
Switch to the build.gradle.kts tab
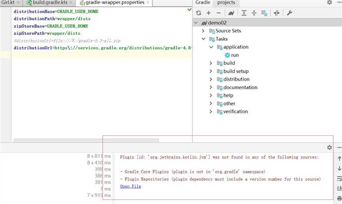50,3
